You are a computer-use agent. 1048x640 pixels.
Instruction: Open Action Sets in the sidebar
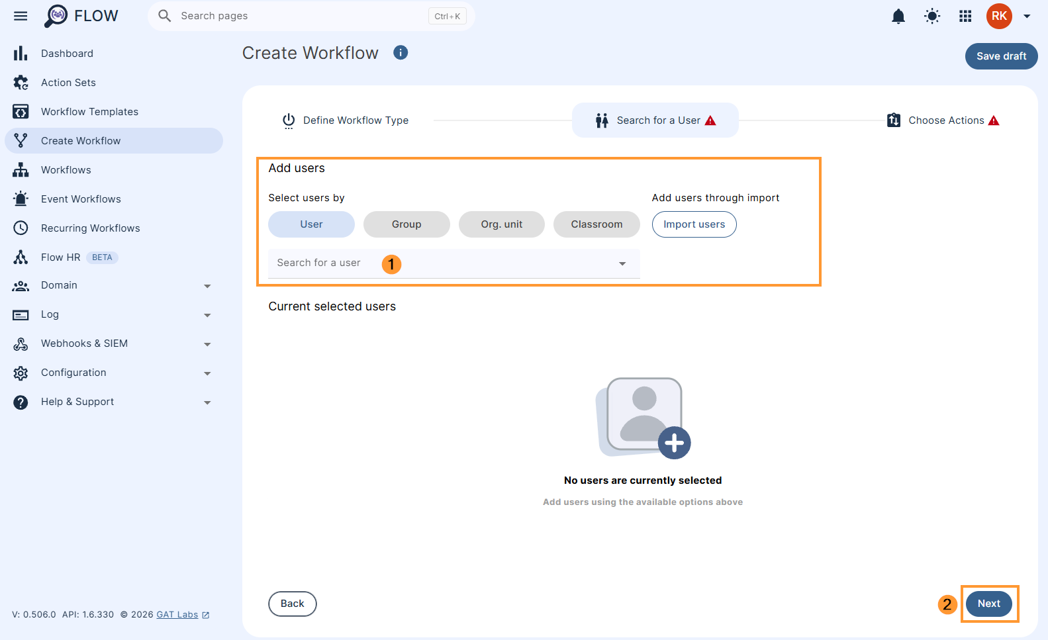pyautogui.click(x=114, y=83)
